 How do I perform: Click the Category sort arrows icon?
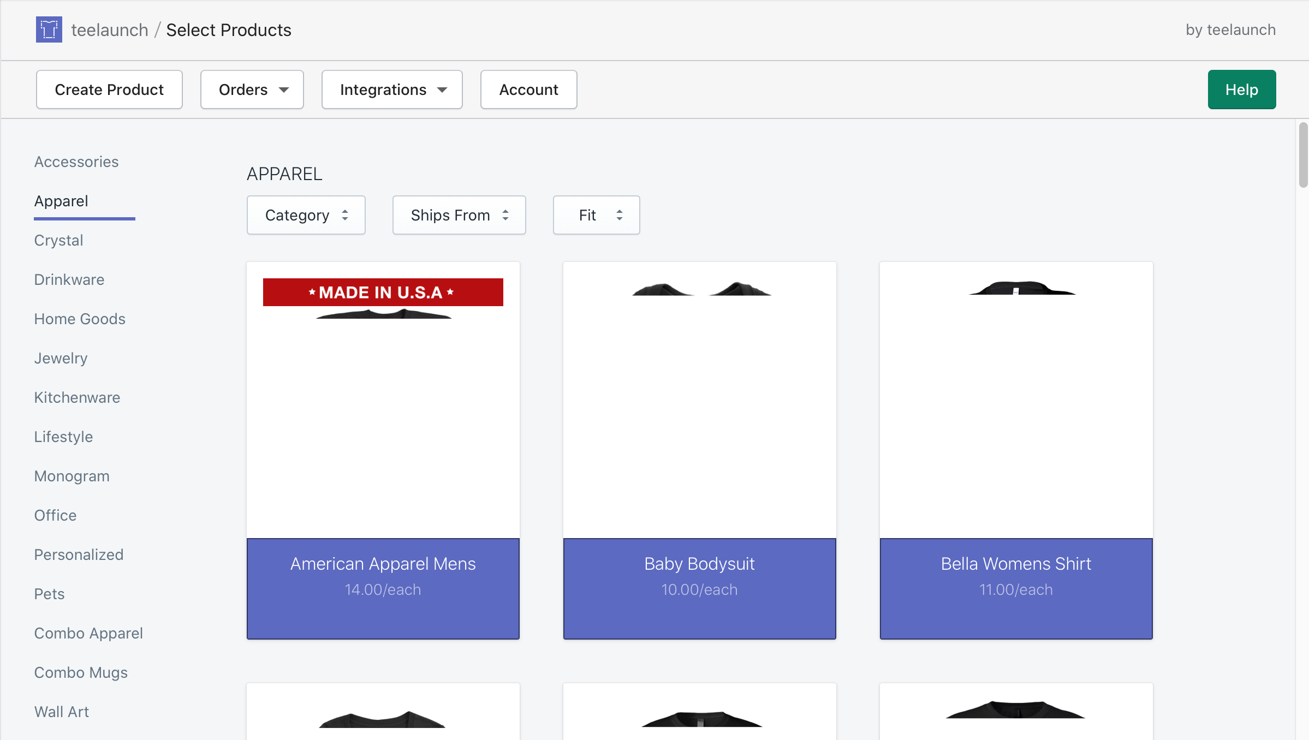(x=345, y=215)
